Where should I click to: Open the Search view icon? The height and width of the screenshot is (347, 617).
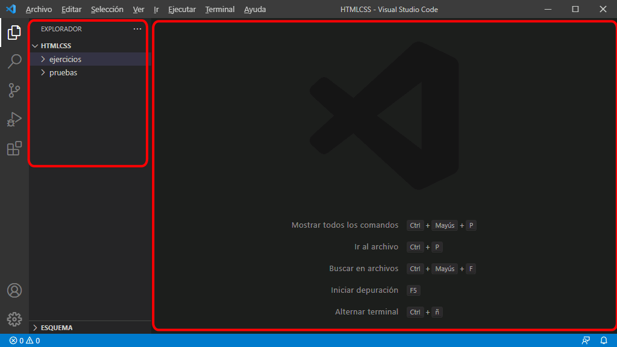pos(14,61)
